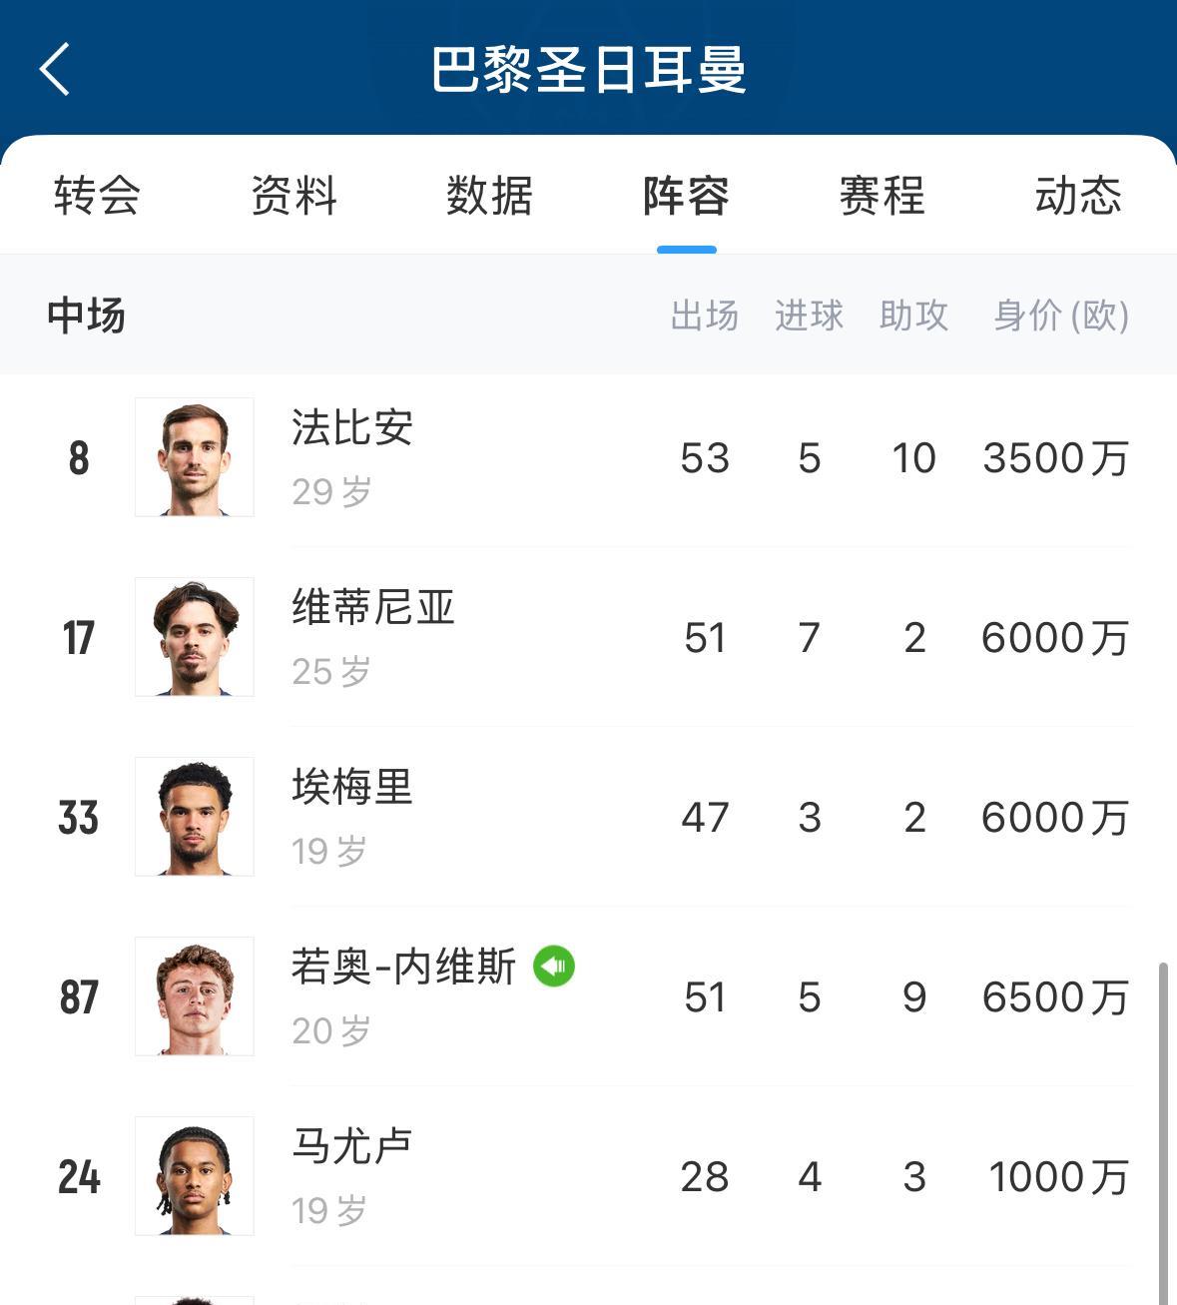Click green transfer icon beside 若奥-内维斯
Screen dimensions: 1177x1305
[554, 967]
